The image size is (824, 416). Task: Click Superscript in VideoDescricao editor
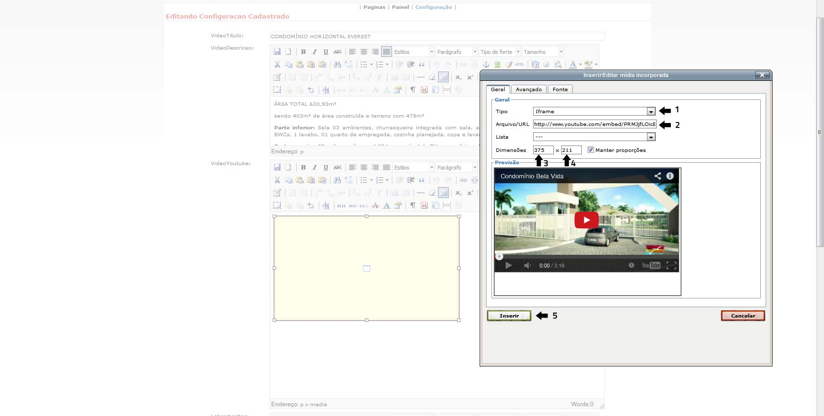click(x=470, y=77)
